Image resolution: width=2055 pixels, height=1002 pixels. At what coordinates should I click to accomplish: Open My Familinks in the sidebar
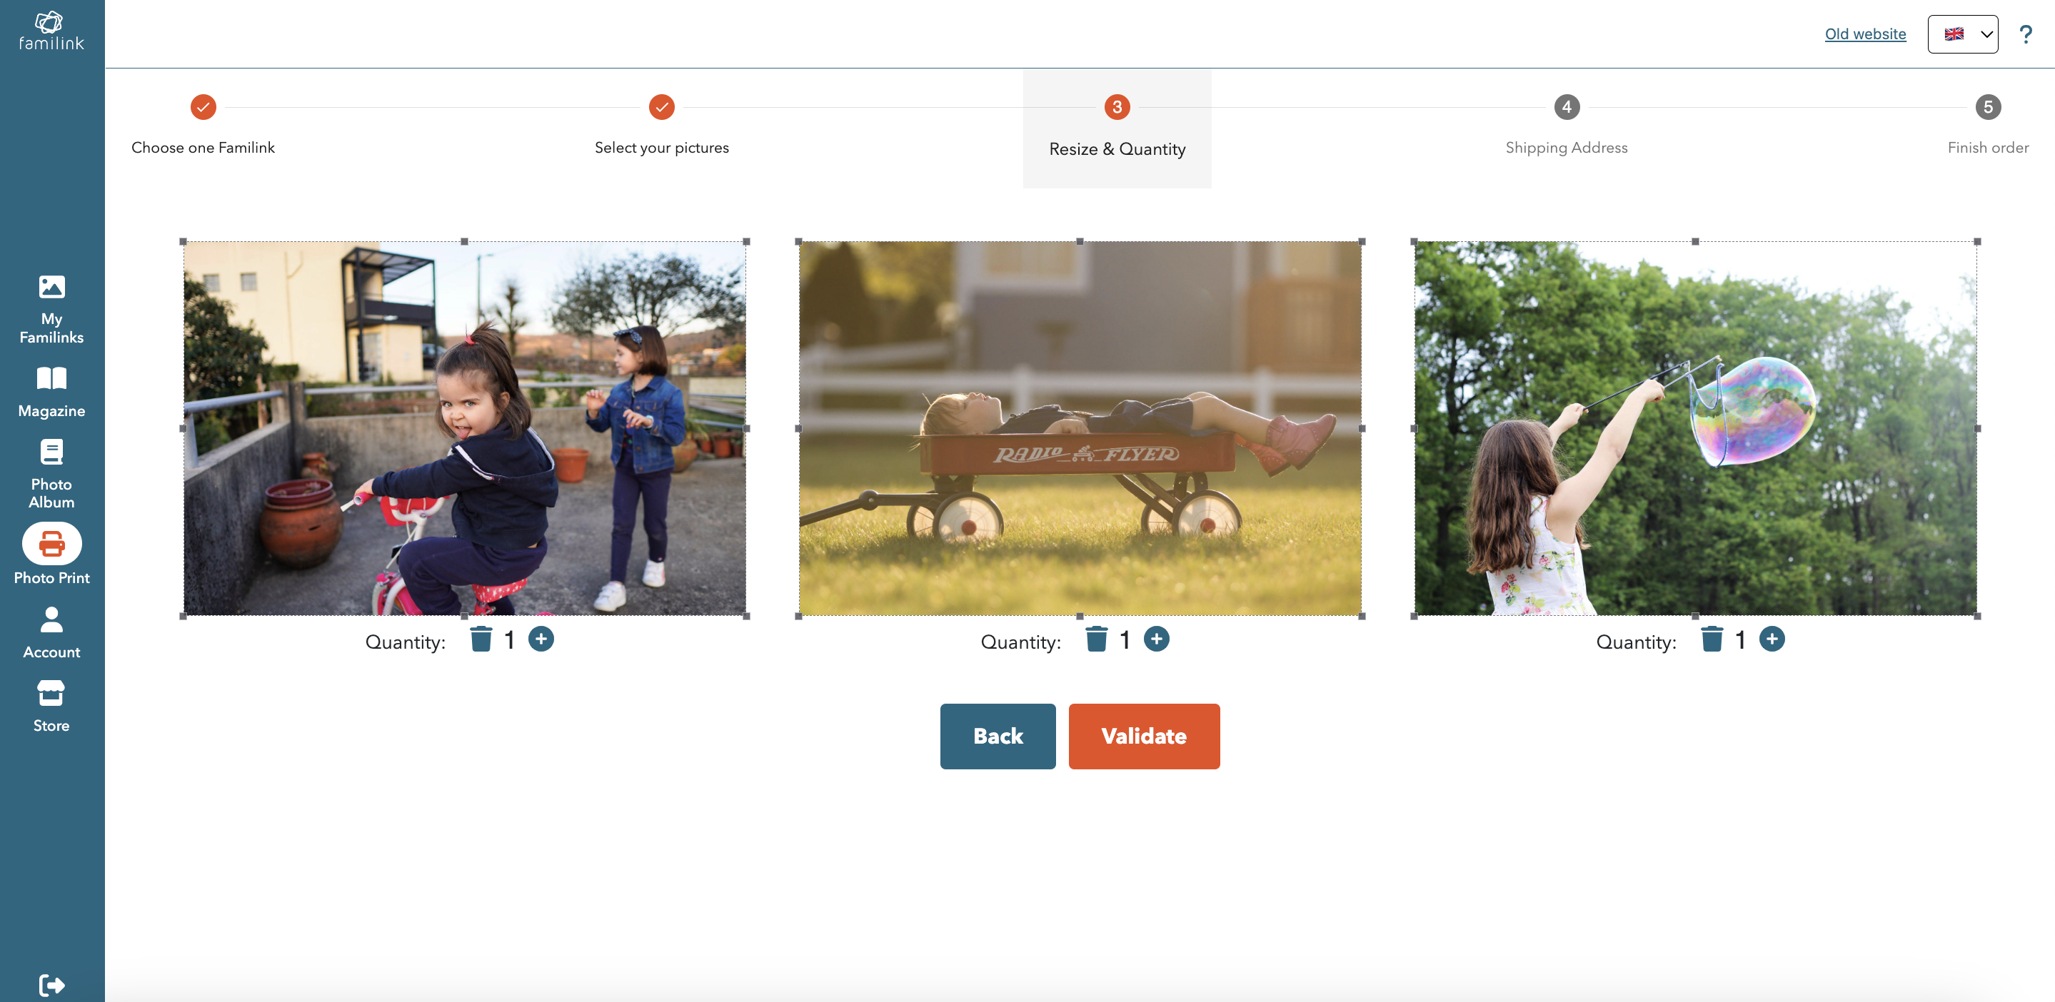click(51, 308)
